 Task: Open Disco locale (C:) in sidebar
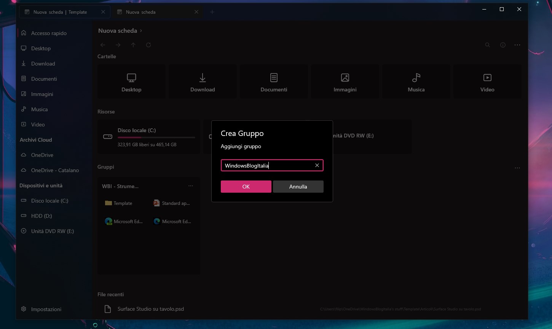tap(54, 201)
